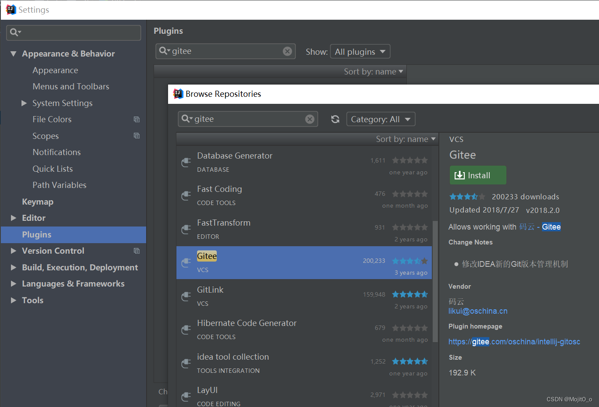This screenshot has width=599, height=407.
Task: Select Keymap in settings tree
Action: pyautogui.click(x=38, y=202)
